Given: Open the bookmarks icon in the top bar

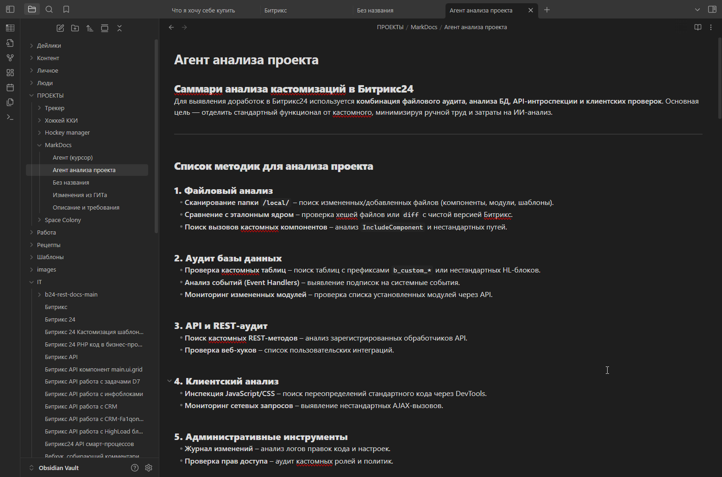Looking at the screenshot, I should click(x=65, y=9).
